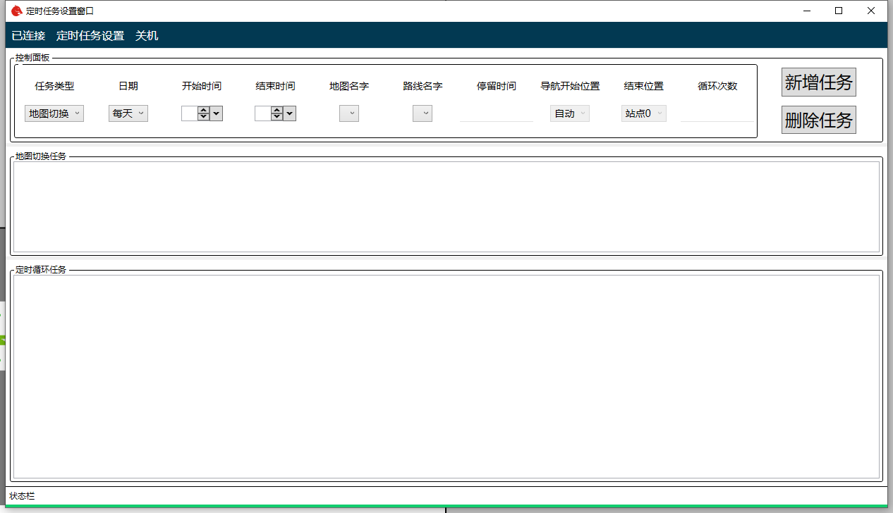Image resolution: width=893 pixels, height=513 pixels.
Task: Click the 停留时间 input field
Action: pyautogui.click(x=497, y=114)
